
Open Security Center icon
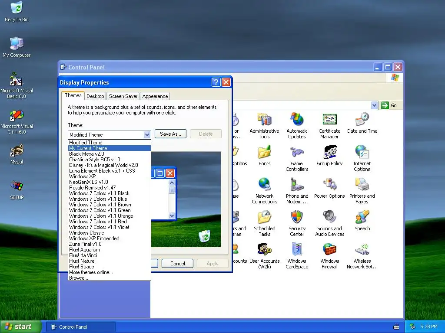coord(297,223)
